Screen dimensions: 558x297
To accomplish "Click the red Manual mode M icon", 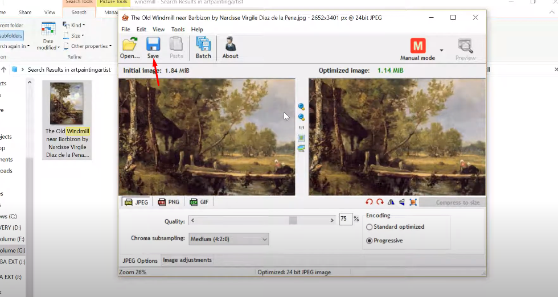I will pos(418,46).
